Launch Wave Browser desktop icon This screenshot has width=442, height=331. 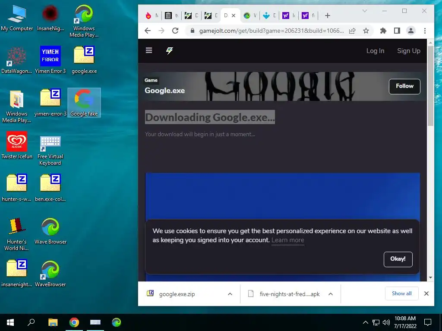coord(51,231)
